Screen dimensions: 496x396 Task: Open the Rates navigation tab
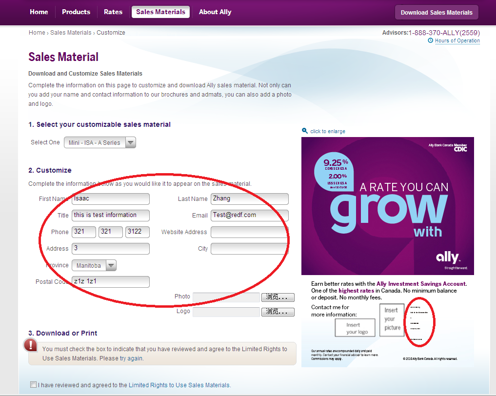coord(113,12)
